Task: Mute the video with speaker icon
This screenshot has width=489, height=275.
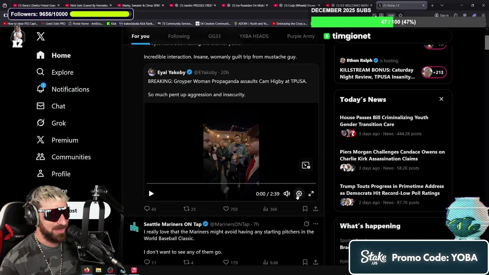Action: pos(287,194)
